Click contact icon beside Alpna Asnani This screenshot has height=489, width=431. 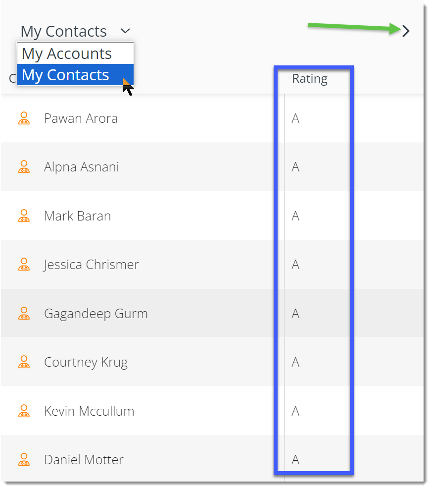(24, 167)
